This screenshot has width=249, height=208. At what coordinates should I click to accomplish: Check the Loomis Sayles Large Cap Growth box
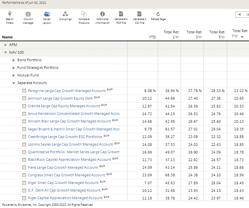24,144
